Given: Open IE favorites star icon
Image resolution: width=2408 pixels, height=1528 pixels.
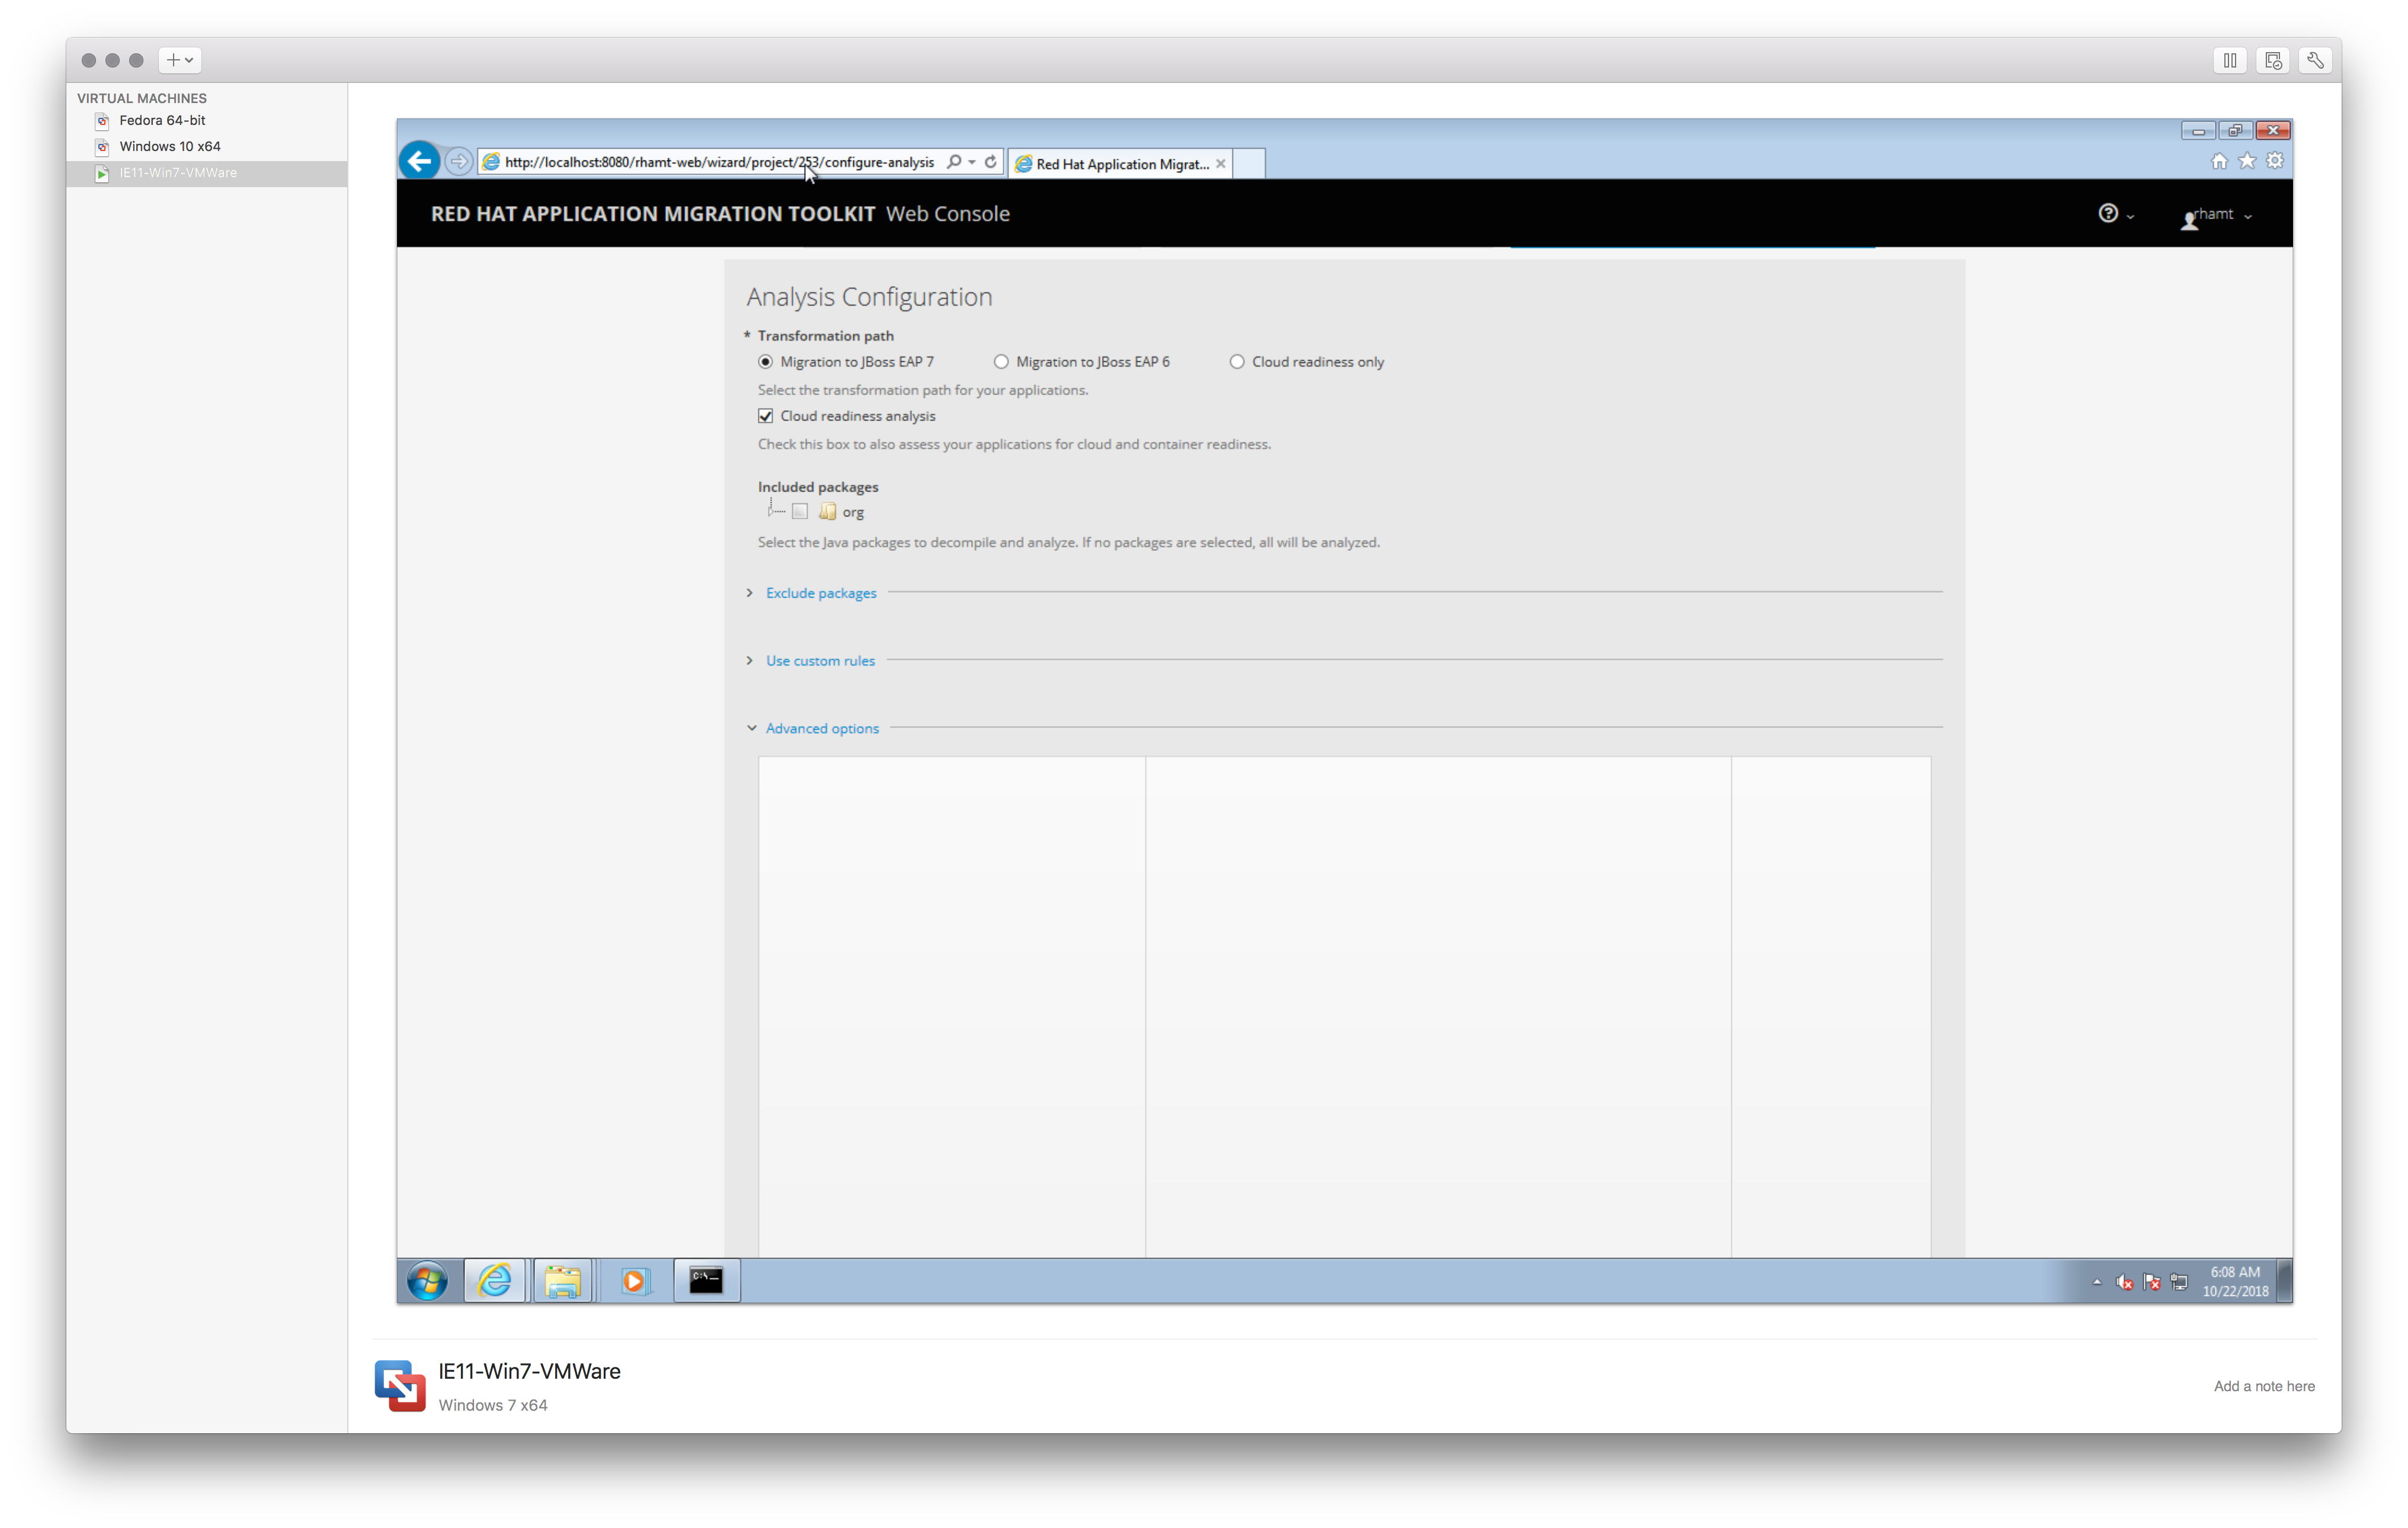Looking at the screenshot, I should click(x=2247, y=161).
